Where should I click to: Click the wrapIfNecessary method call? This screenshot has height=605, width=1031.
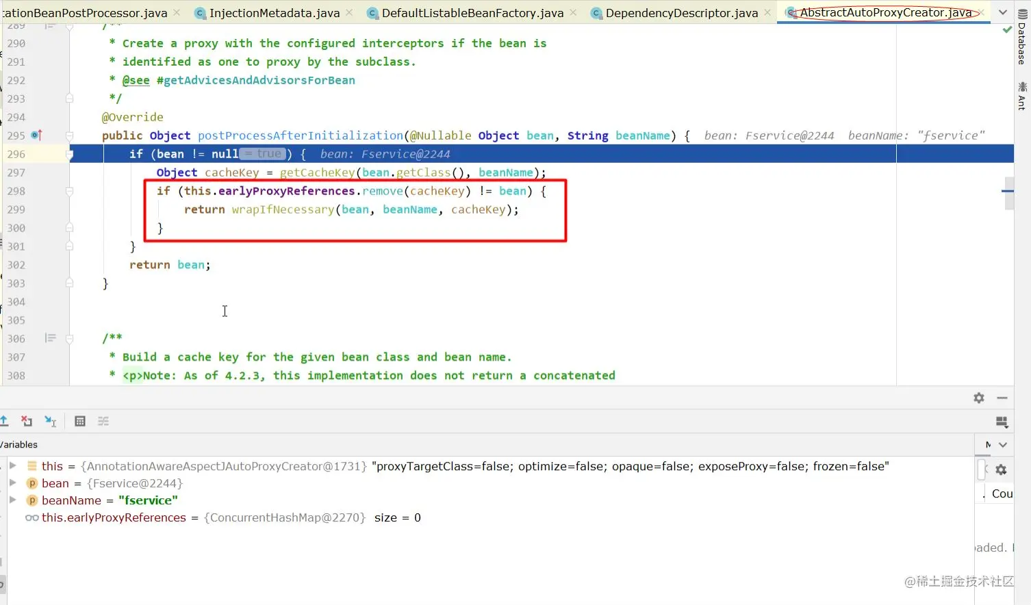coord(283,209)
